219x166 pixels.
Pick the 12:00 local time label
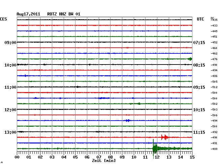coord(10,110)
